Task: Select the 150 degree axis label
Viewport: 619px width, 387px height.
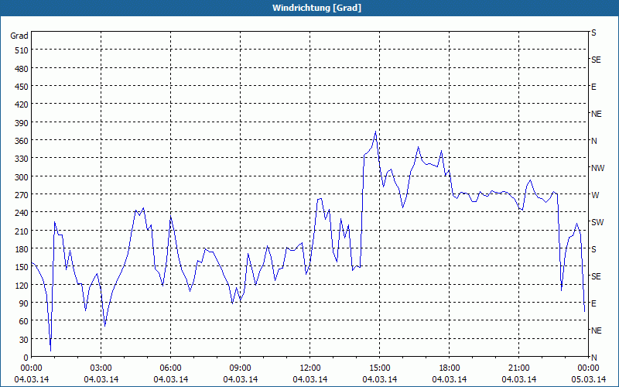Action: point(22,267)
